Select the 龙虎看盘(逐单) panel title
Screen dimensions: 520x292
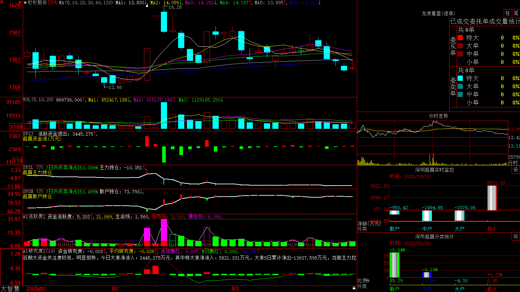(x=438, y=13)
